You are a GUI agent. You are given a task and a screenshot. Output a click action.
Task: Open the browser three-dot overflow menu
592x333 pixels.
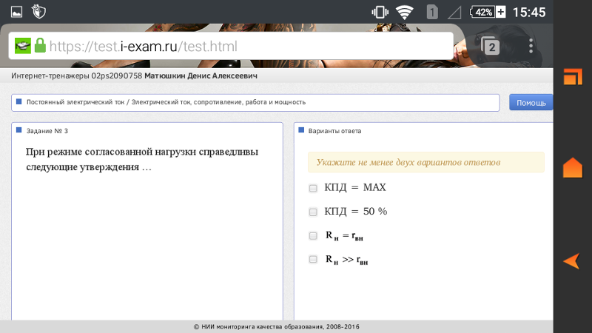click(531, 46)
